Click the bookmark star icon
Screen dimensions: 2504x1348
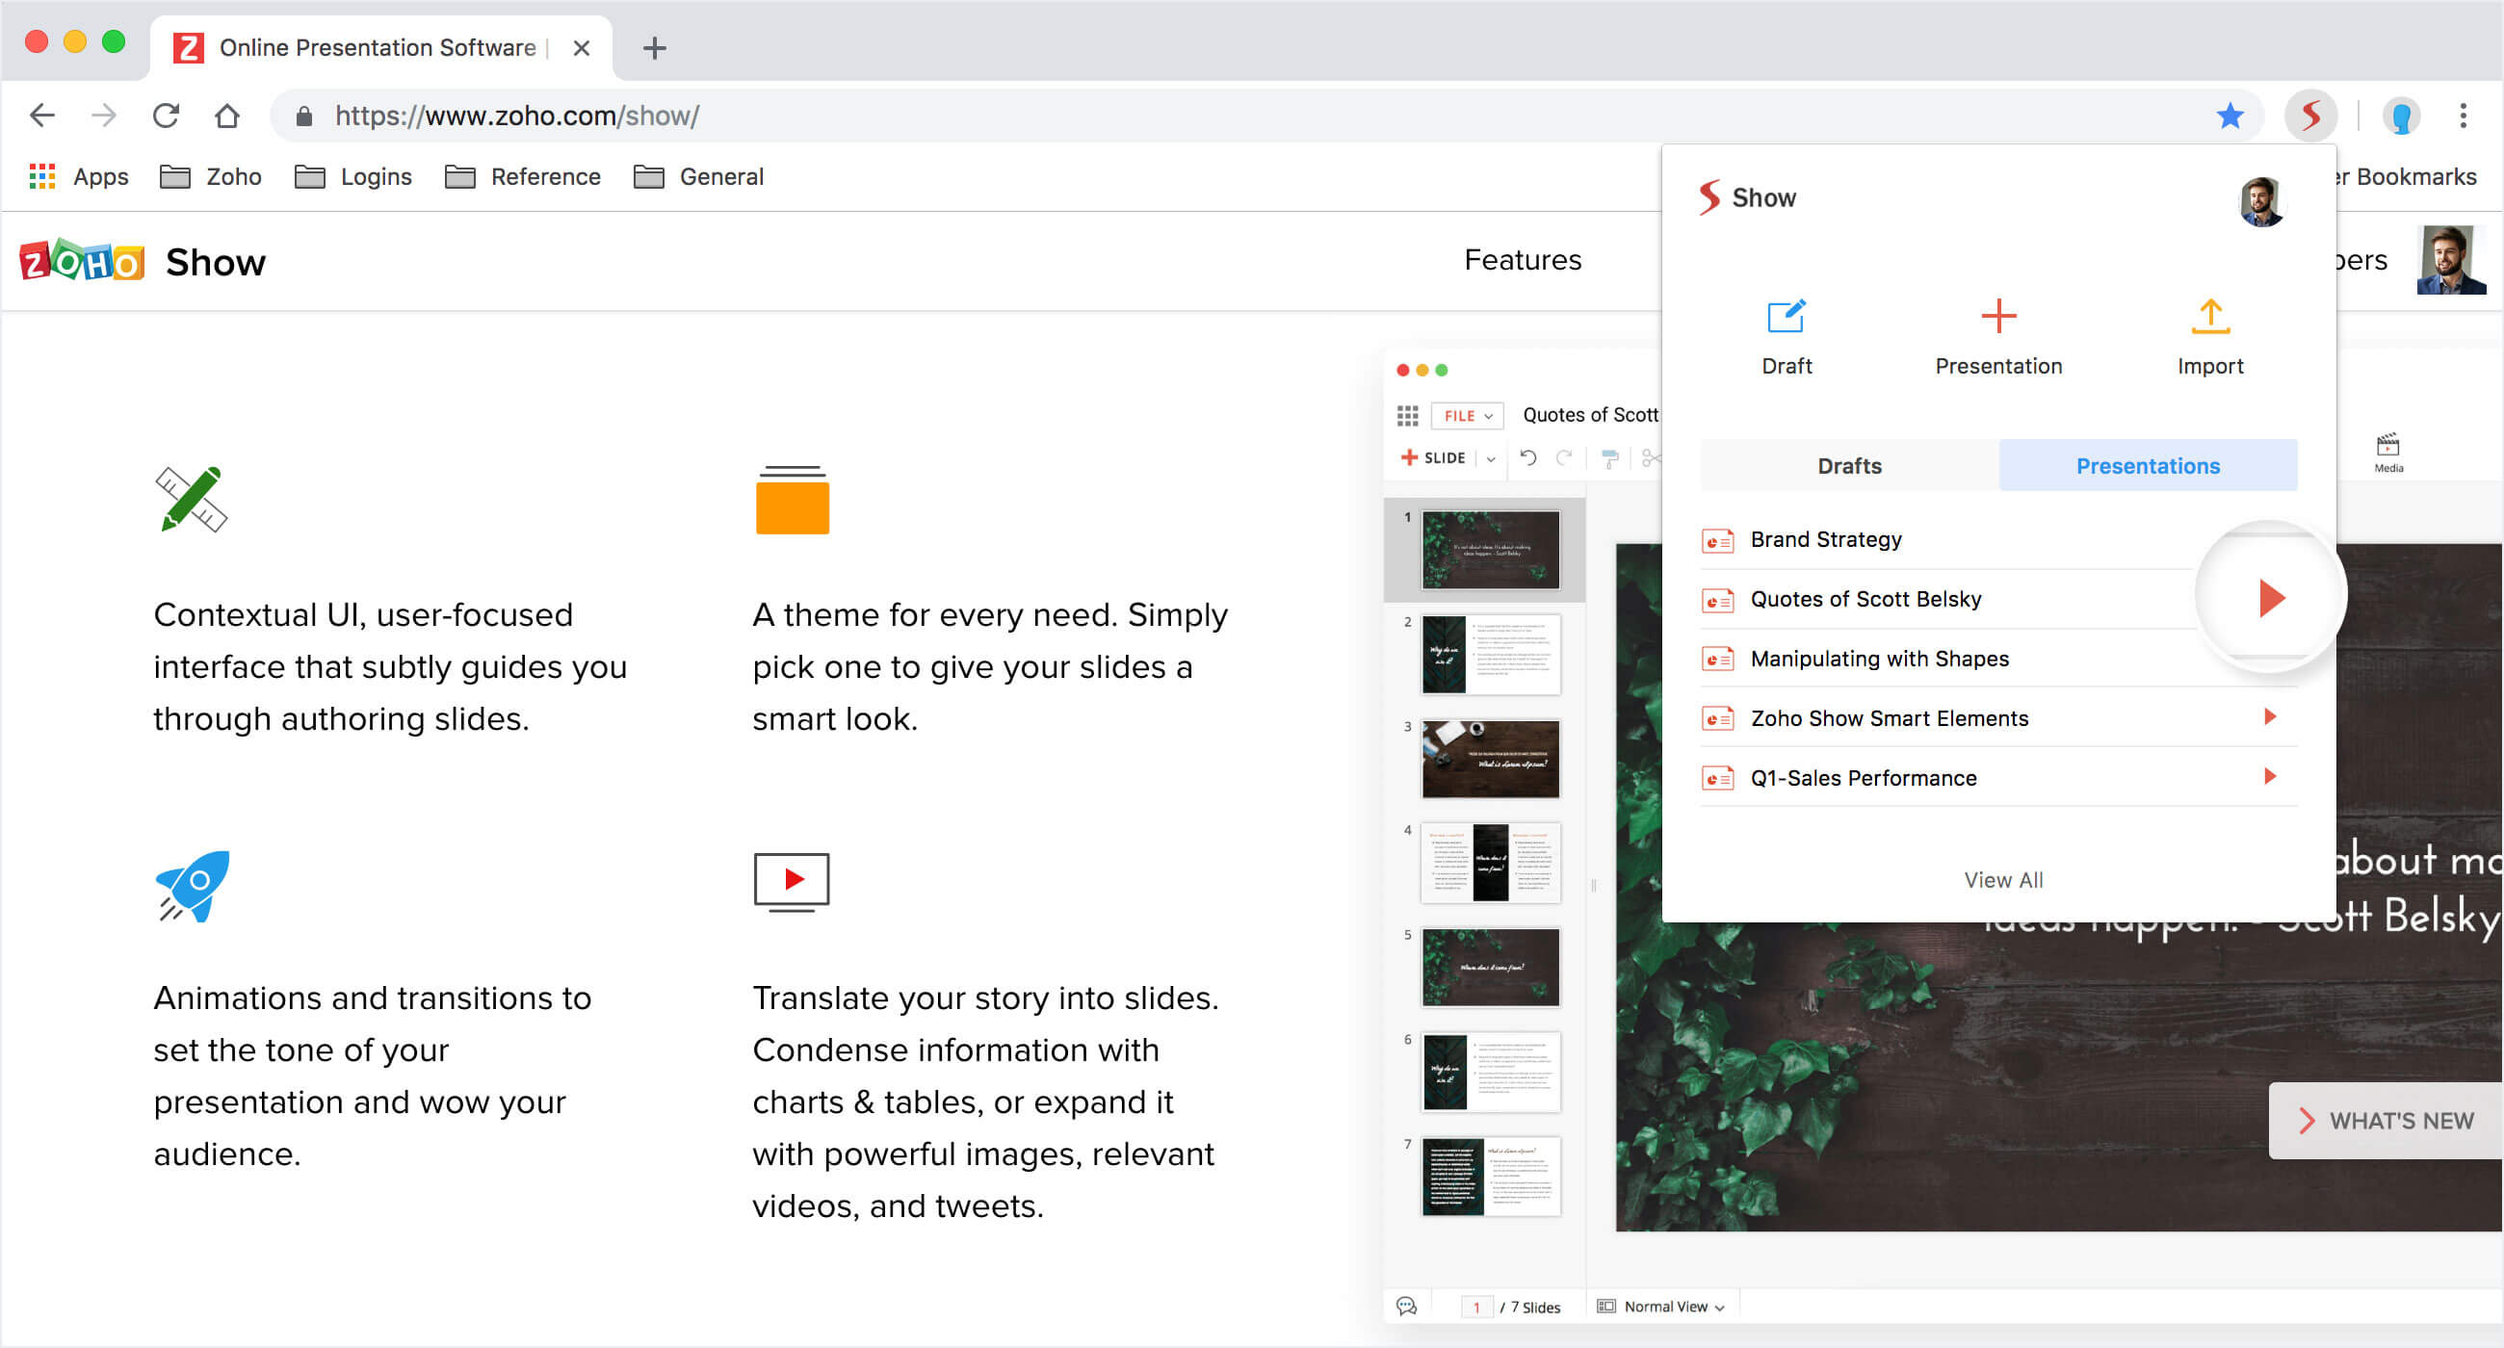tap(2230, 116)
